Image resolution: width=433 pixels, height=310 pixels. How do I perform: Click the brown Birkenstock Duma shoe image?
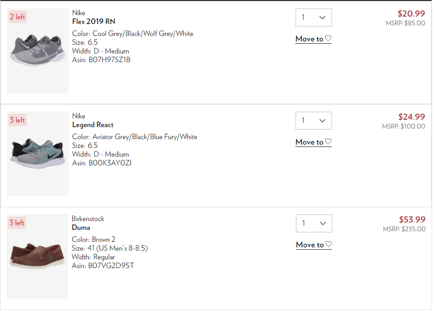point(37,257)
